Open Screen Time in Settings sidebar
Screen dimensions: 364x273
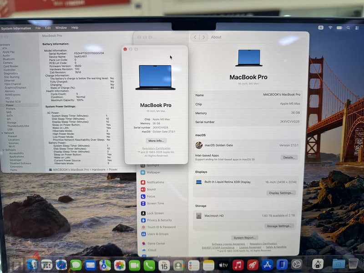click(x=152, y=203)
